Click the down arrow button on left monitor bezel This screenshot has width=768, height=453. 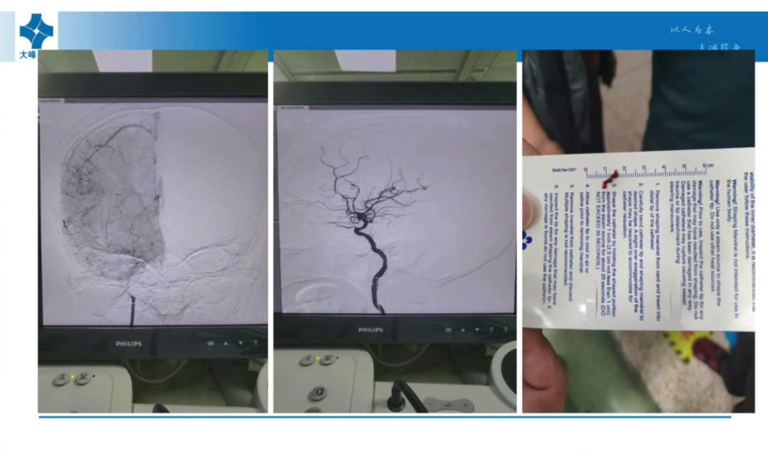coord(240,343)
